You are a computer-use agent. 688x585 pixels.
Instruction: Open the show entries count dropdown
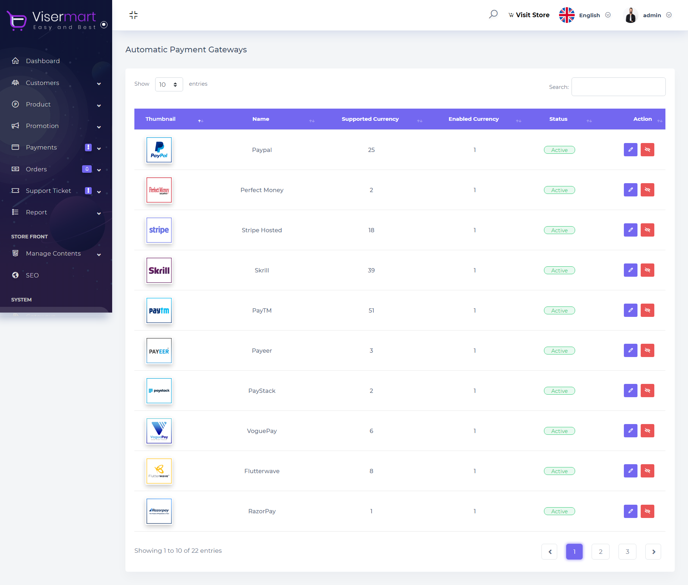pyautogui.click(x=169, y=85)
